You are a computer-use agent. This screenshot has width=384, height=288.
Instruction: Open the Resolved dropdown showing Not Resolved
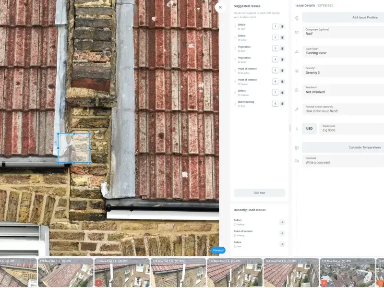coord(343,90)
